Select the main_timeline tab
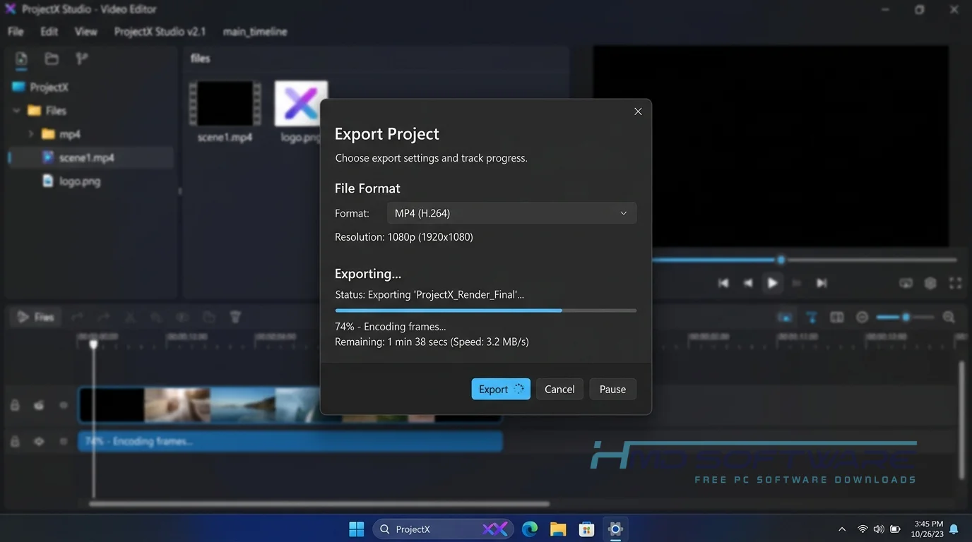This screenshot has height=542, width=972. [254, 32]
